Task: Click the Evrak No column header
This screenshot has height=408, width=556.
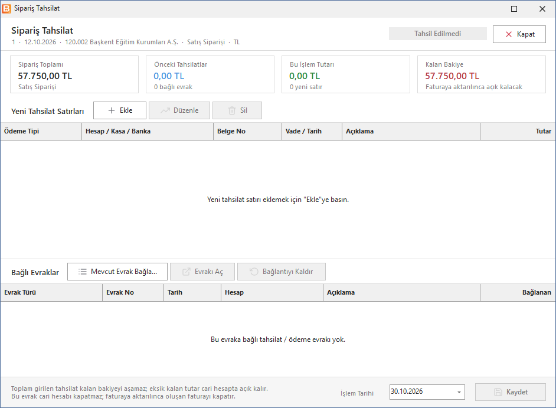Action: pos(133,293)
